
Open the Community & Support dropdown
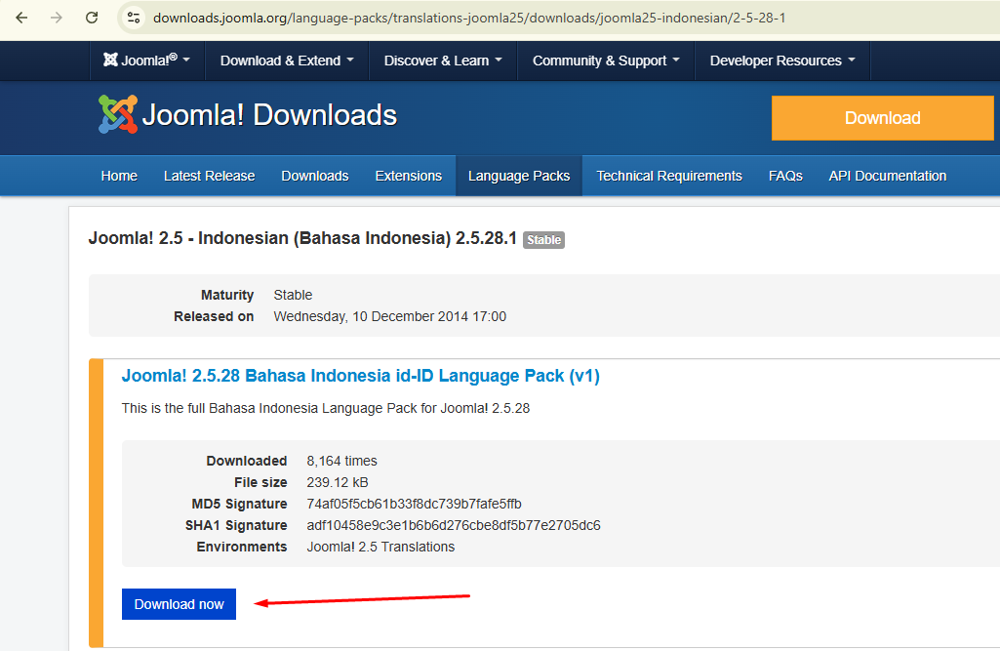606,61
